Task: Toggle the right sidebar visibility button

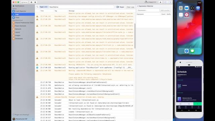Action: pos(170,2)
